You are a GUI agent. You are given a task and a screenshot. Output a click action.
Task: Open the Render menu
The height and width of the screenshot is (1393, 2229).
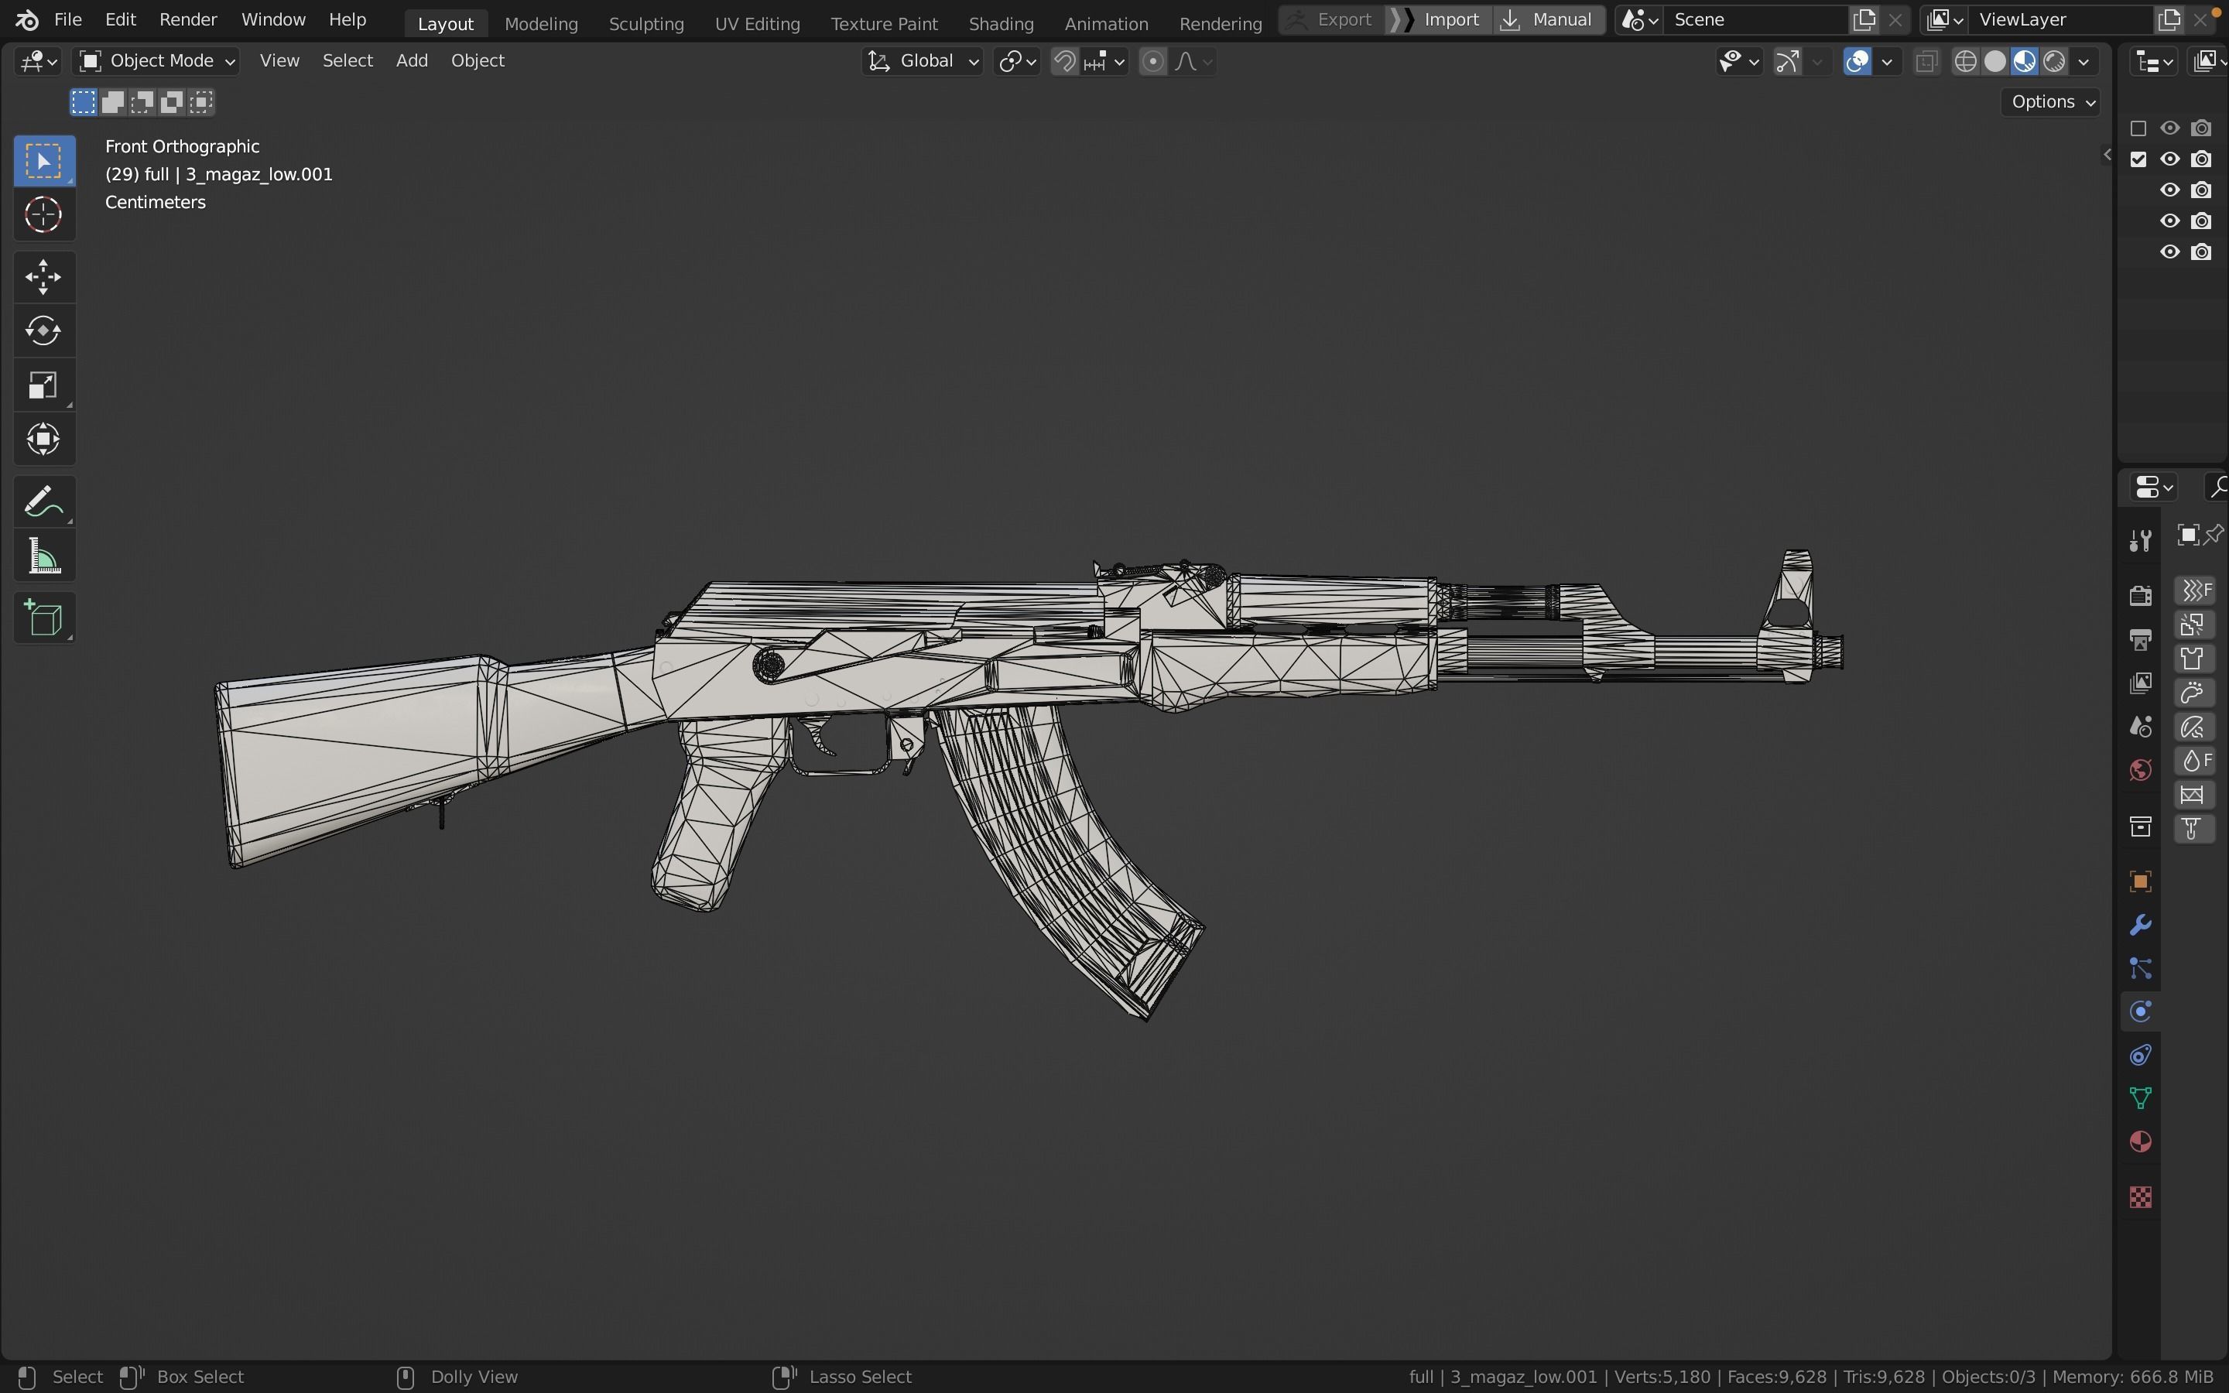click(x=188, y=19)
